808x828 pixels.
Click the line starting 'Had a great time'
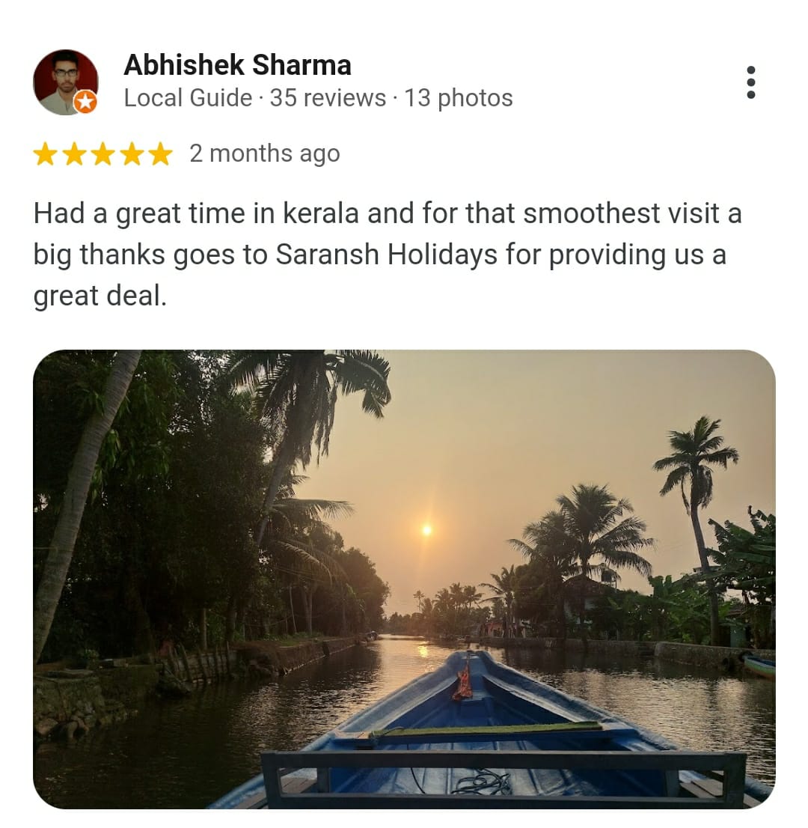pyautogui.click(x=388, y=214)
